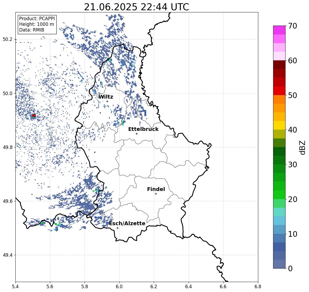Click the latitude axis label 50.0

click(8, 93)
